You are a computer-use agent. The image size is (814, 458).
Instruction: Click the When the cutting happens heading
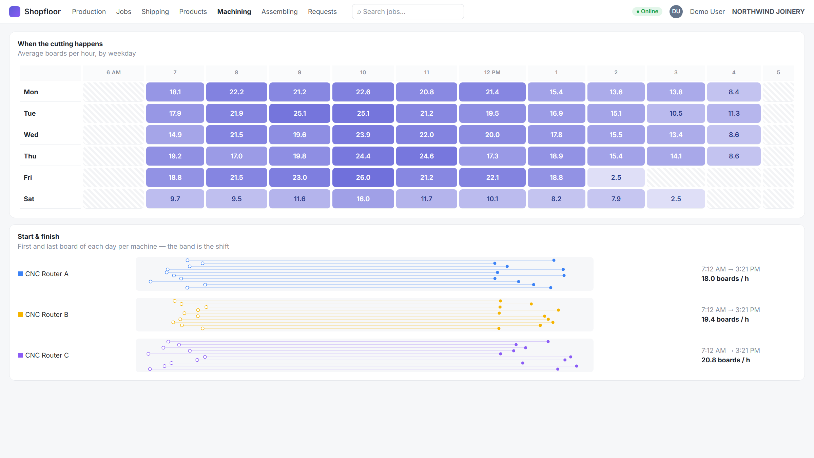click(x=60, y=44)
